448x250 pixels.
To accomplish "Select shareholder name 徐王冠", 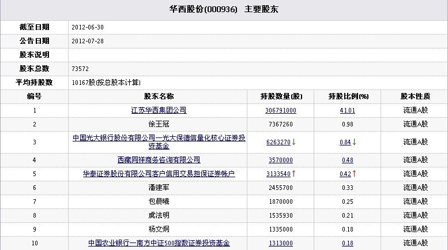I will pyautogui.click(x=159, y=124).
